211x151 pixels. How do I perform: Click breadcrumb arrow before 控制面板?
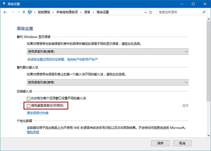[x=34, y=12]
